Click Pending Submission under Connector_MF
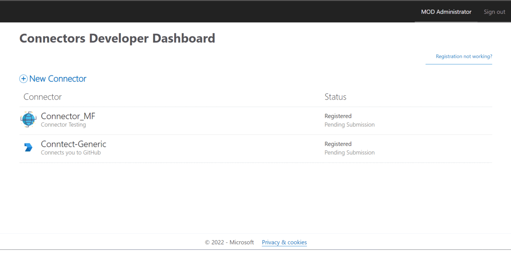The height and width of the screenshot is (269, 511). pyautogui.click(x=349, y=124)
